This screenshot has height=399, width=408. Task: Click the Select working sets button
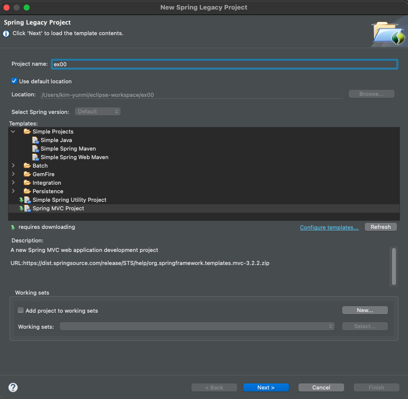[365, 326]
